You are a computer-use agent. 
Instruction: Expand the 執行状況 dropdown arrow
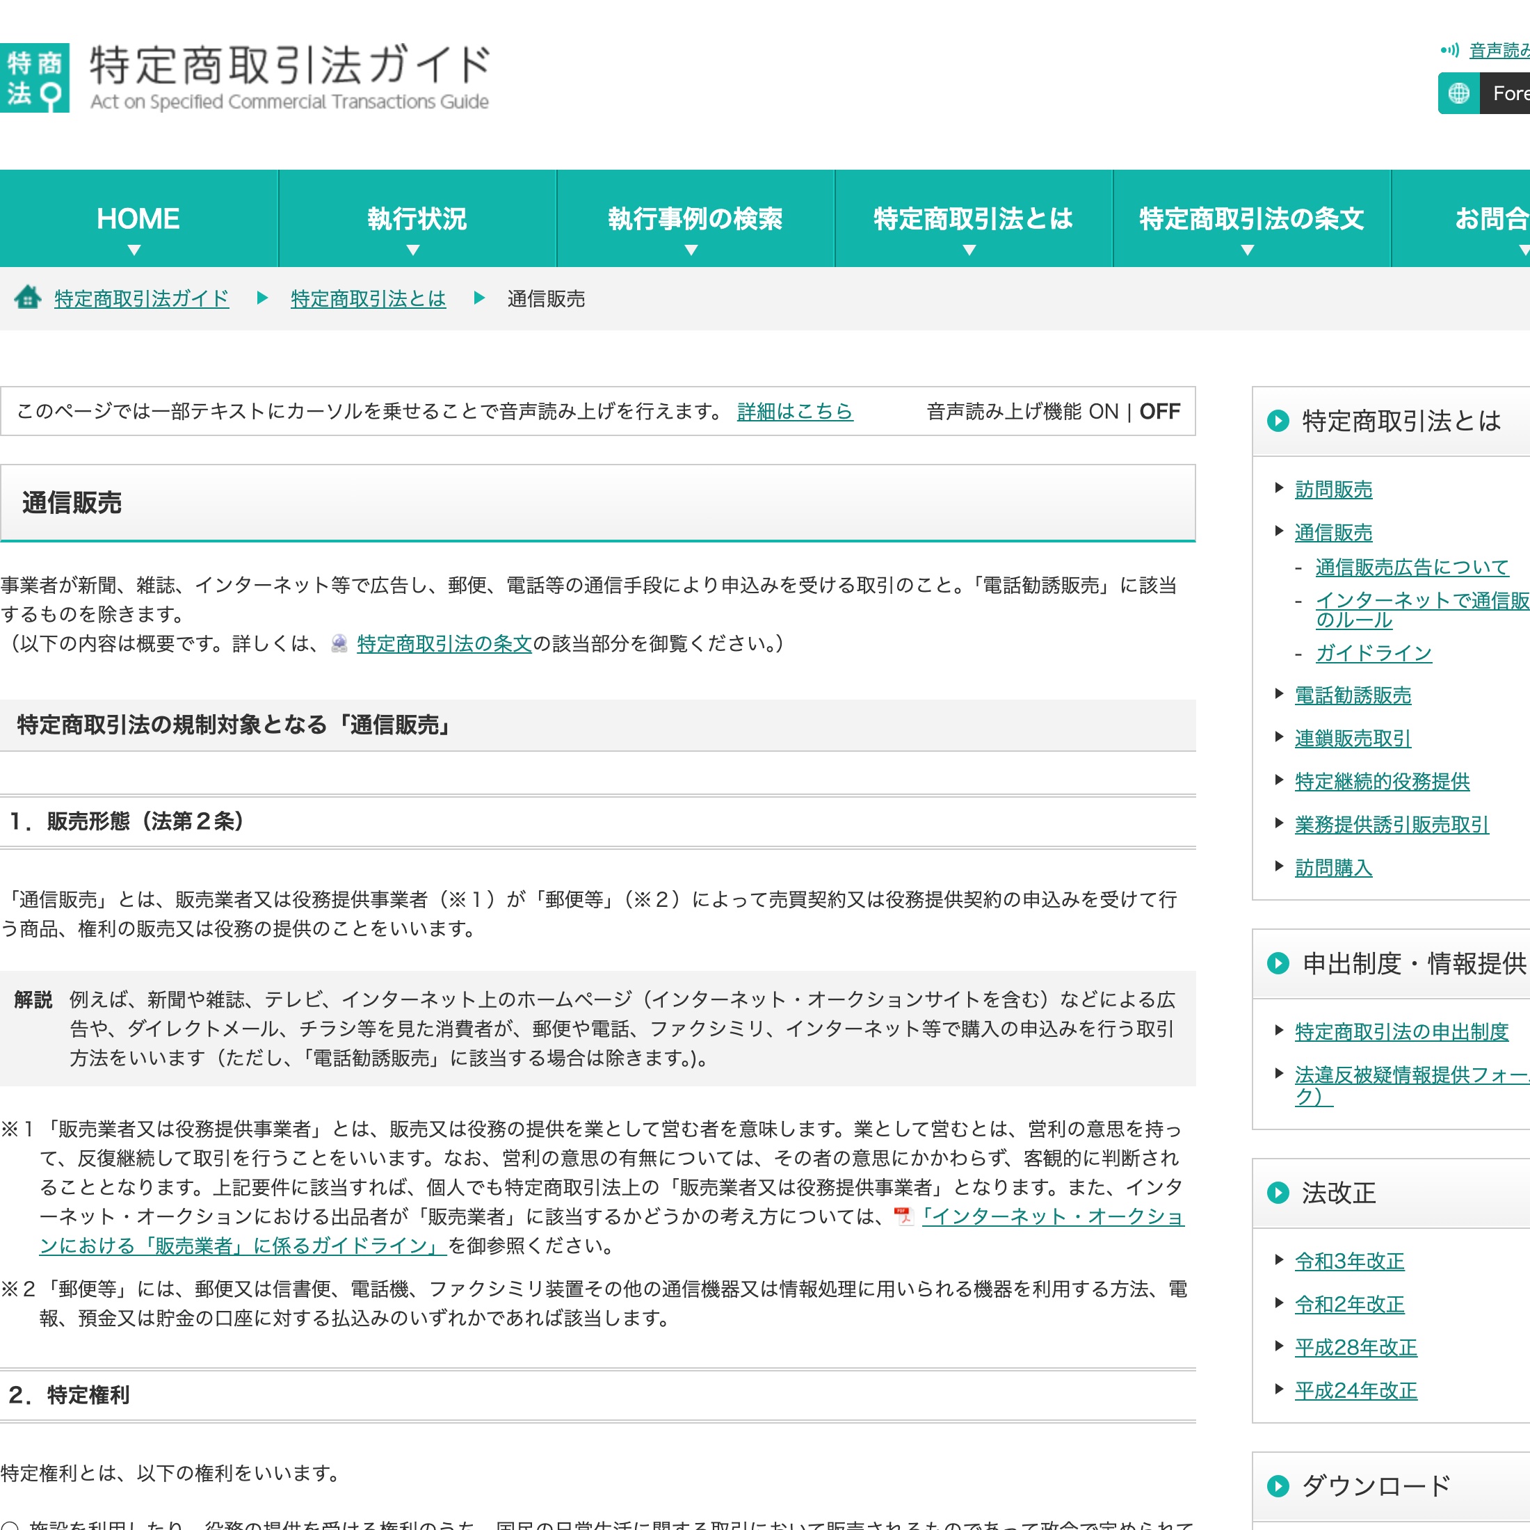point(412,250)
